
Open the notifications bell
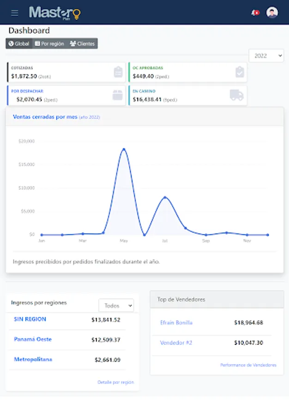pos(254,13)
